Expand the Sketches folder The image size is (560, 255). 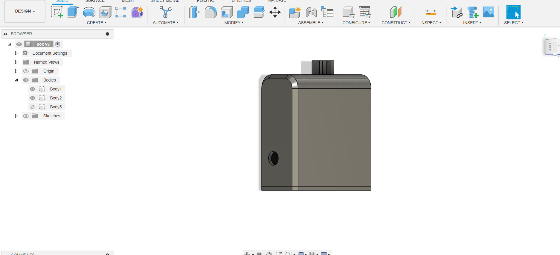pos(16,116)
